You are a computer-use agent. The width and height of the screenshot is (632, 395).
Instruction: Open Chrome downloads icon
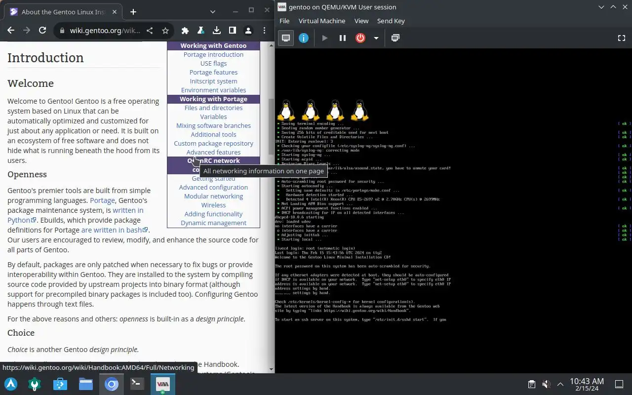217,31
